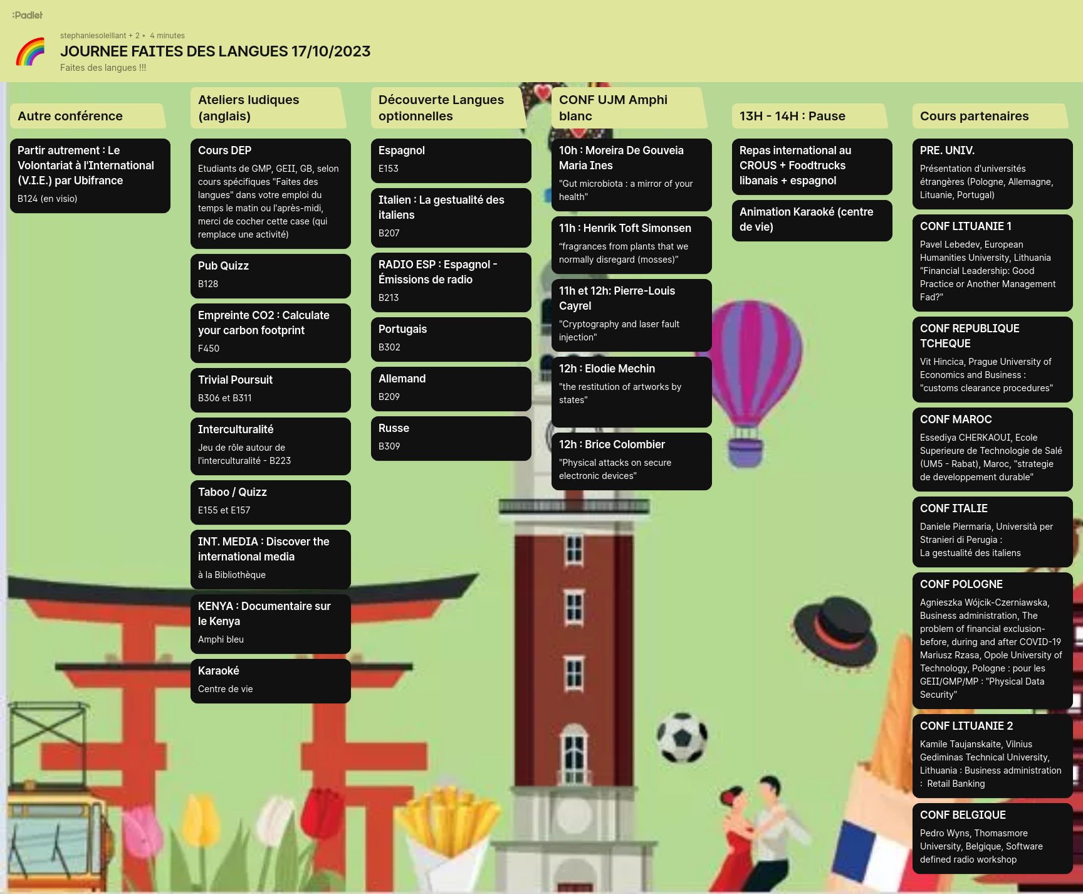Open 'Italien : La gestualité des italiens' post
The width and height of the screenshot is (1083, 894).
click(x=451, y=218)
